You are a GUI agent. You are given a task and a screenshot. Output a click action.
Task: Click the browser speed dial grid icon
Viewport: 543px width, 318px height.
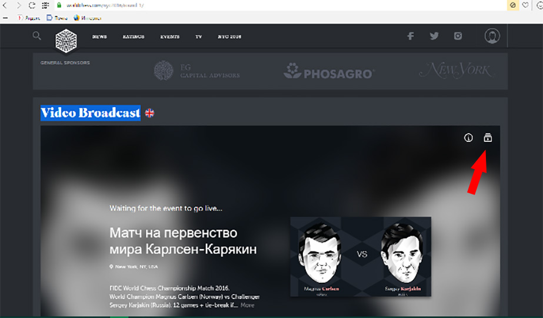pyautogui.click(x=45, y=5)
